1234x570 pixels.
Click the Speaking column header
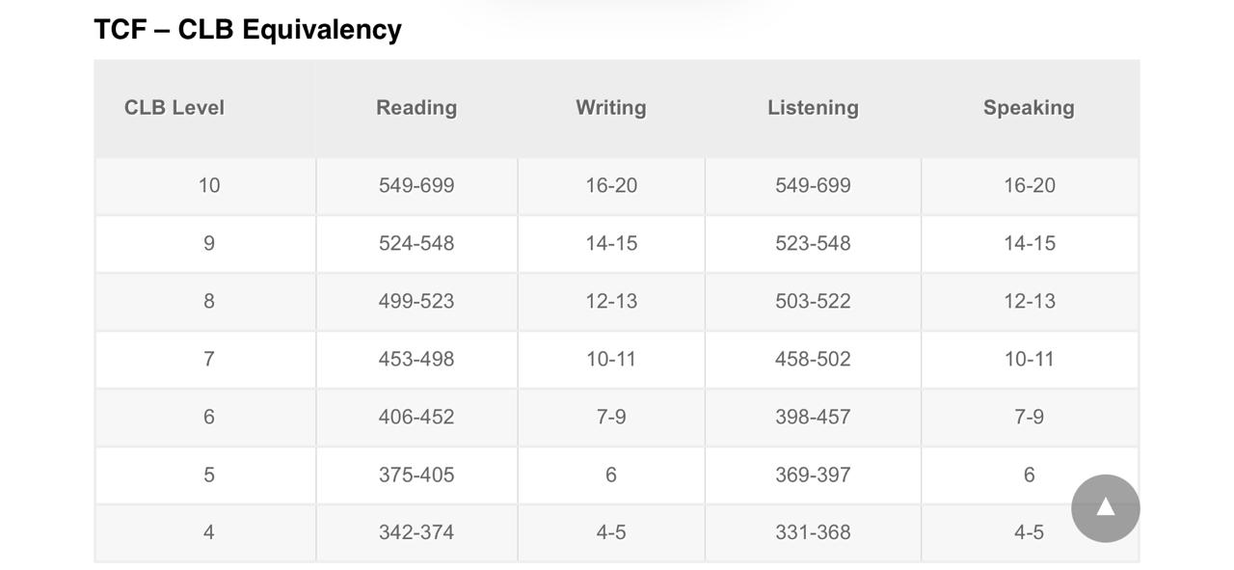(1029, 107)
